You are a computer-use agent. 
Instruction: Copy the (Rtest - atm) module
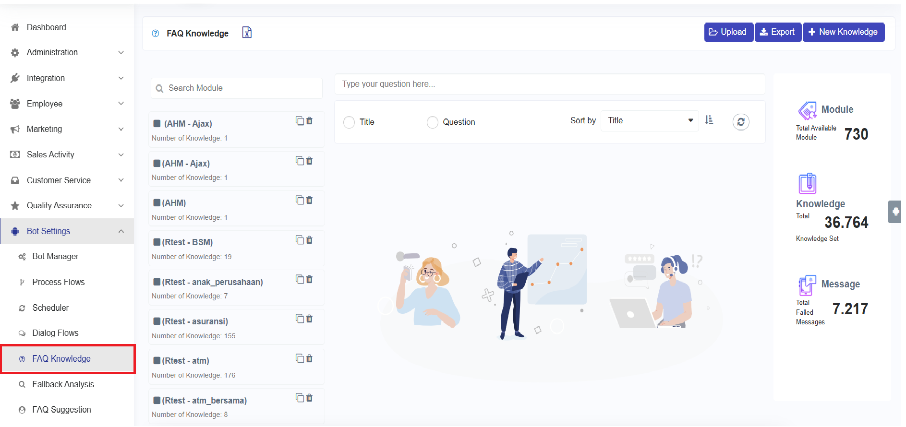point(300,358)
